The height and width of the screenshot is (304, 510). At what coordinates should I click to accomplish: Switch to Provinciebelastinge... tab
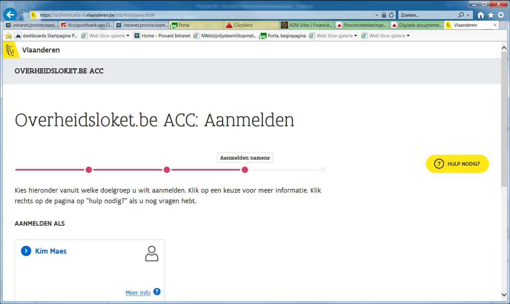tap(361, 25)
